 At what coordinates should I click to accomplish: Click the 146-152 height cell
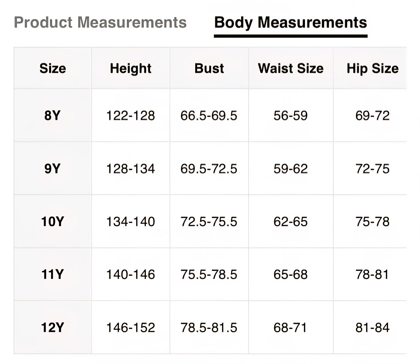click(131, 328)
